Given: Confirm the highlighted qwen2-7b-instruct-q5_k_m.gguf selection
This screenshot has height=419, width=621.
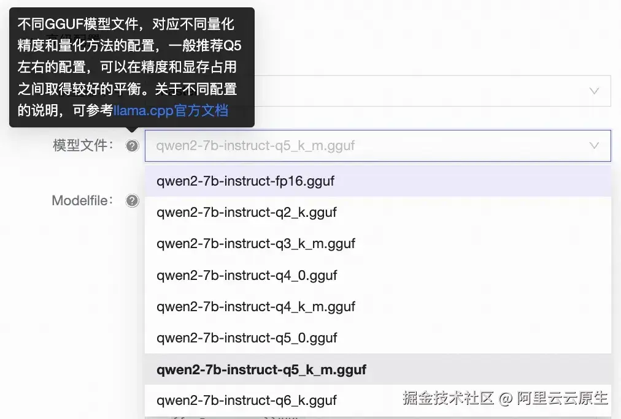Looking at the screenshot, I should click(x=260, y=369).
